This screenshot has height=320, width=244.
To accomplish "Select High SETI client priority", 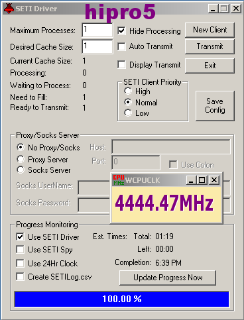I will tap(128, 91).
